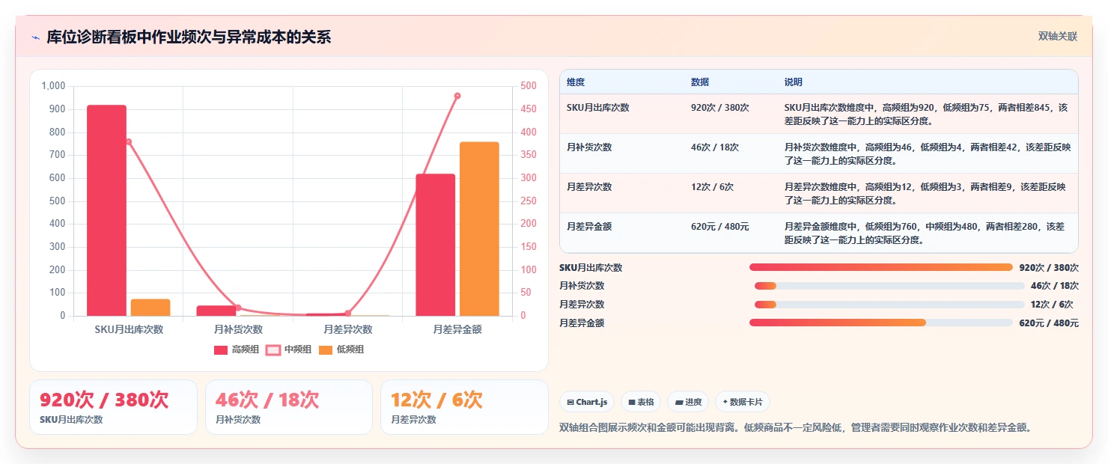Click the description mentioning 两者相差280
The width and height of the screenshot is (1108, 464).
[925, 233]
